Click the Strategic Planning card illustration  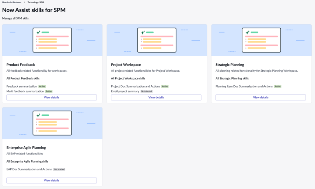coord(261,40)
